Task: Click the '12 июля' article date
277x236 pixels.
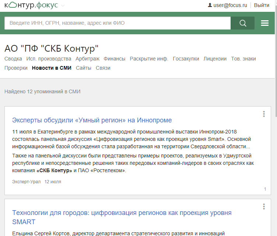Action: pyautogui.click(x=53, y=182)
